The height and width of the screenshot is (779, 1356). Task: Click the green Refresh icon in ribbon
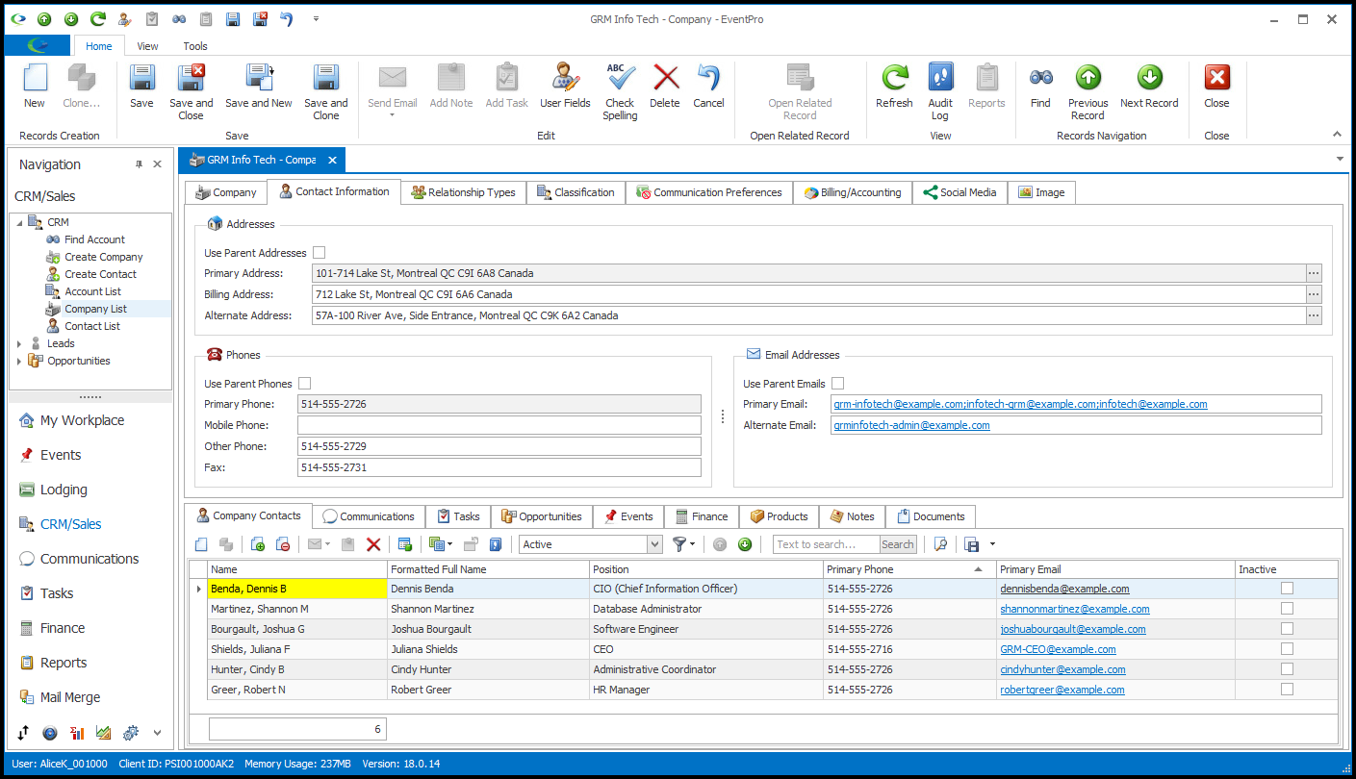[x=894, y=78]
